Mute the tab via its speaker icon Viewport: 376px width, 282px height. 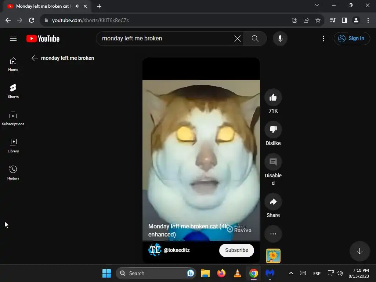pos(77,6)
